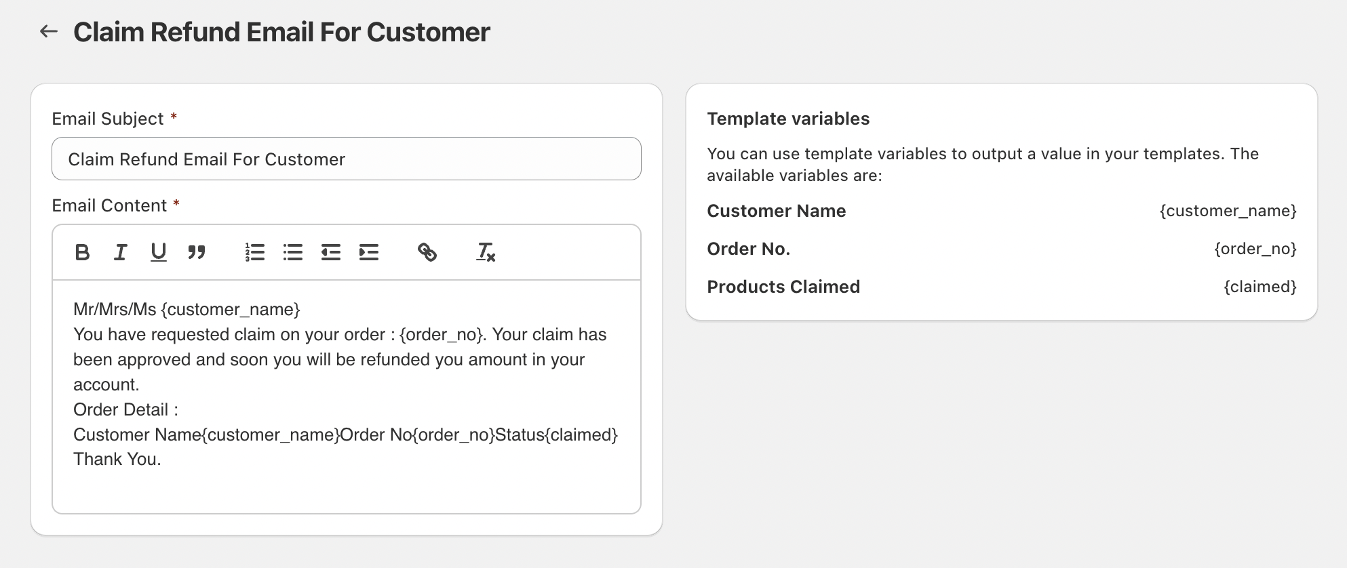Click the {claimed} template variable
This screenshot has width=1347, height=568.
(1260, 287)
